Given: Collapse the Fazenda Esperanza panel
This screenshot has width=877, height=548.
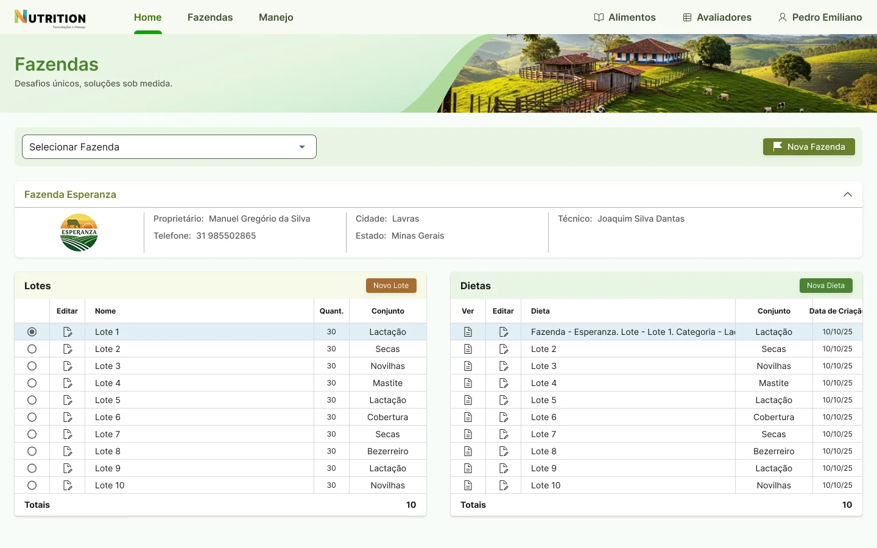Looking at the screenshot, I should tap(848, 194).
